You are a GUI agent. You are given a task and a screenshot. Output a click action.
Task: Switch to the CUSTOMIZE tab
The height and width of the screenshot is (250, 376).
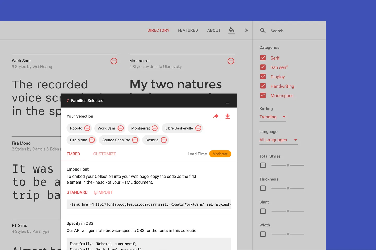coord(105,154)
